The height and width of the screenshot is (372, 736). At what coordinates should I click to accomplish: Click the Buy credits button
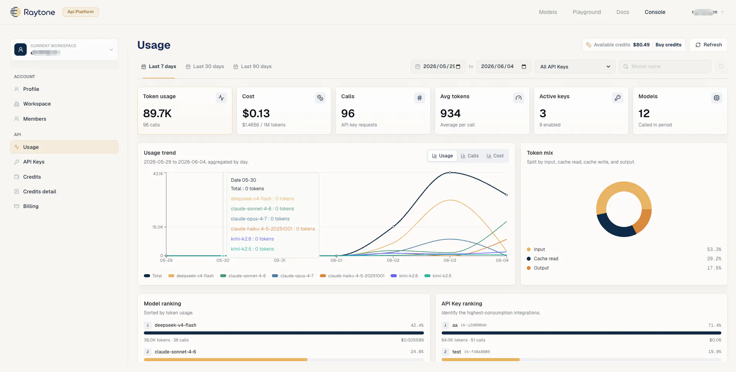[668, 45]
